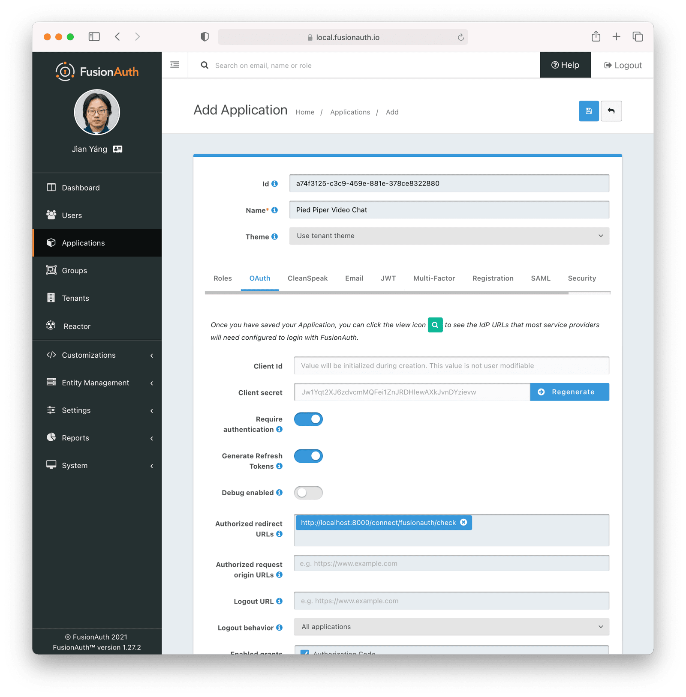Click the green view icon in the info text
The height and width of the screenshot is (697, 686).
tap(435, 325)
